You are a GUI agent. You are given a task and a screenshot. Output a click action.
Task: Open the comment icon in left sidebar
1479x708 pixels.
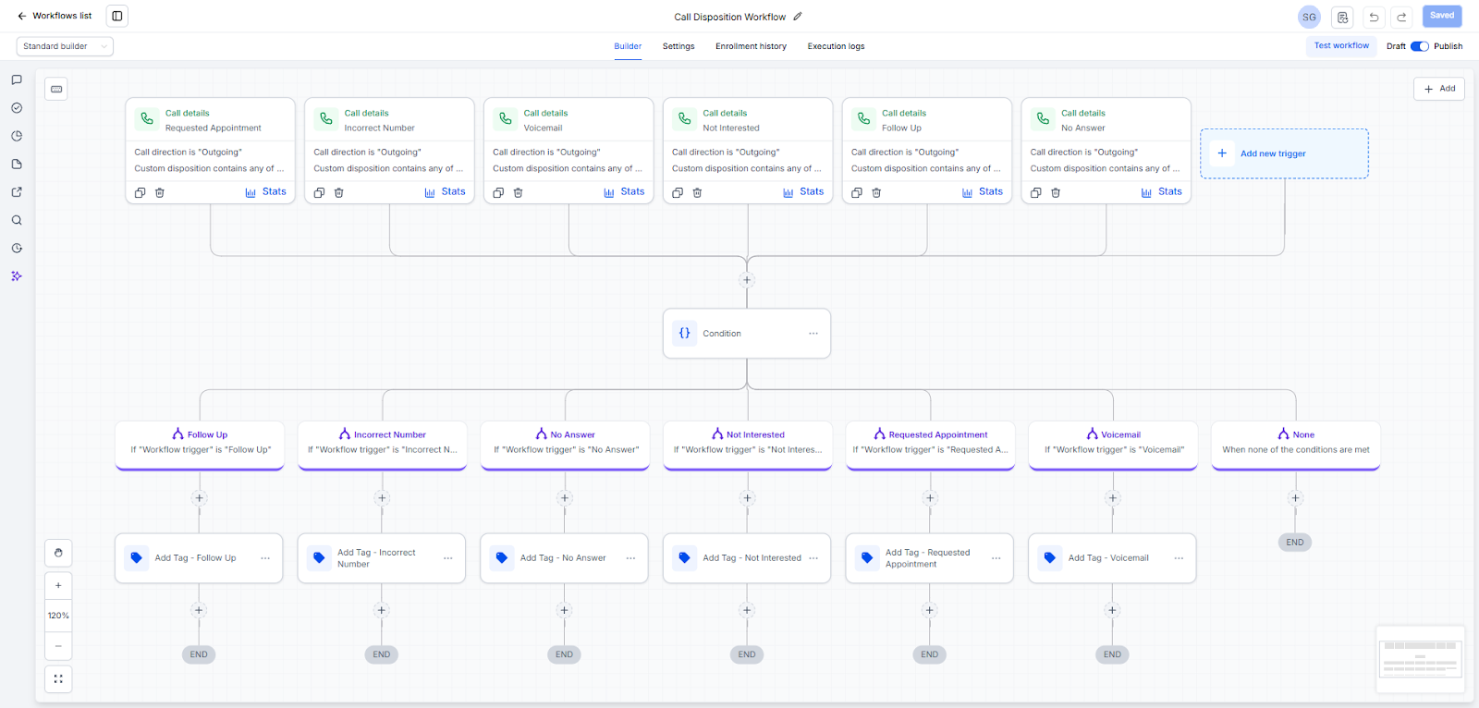17,80
